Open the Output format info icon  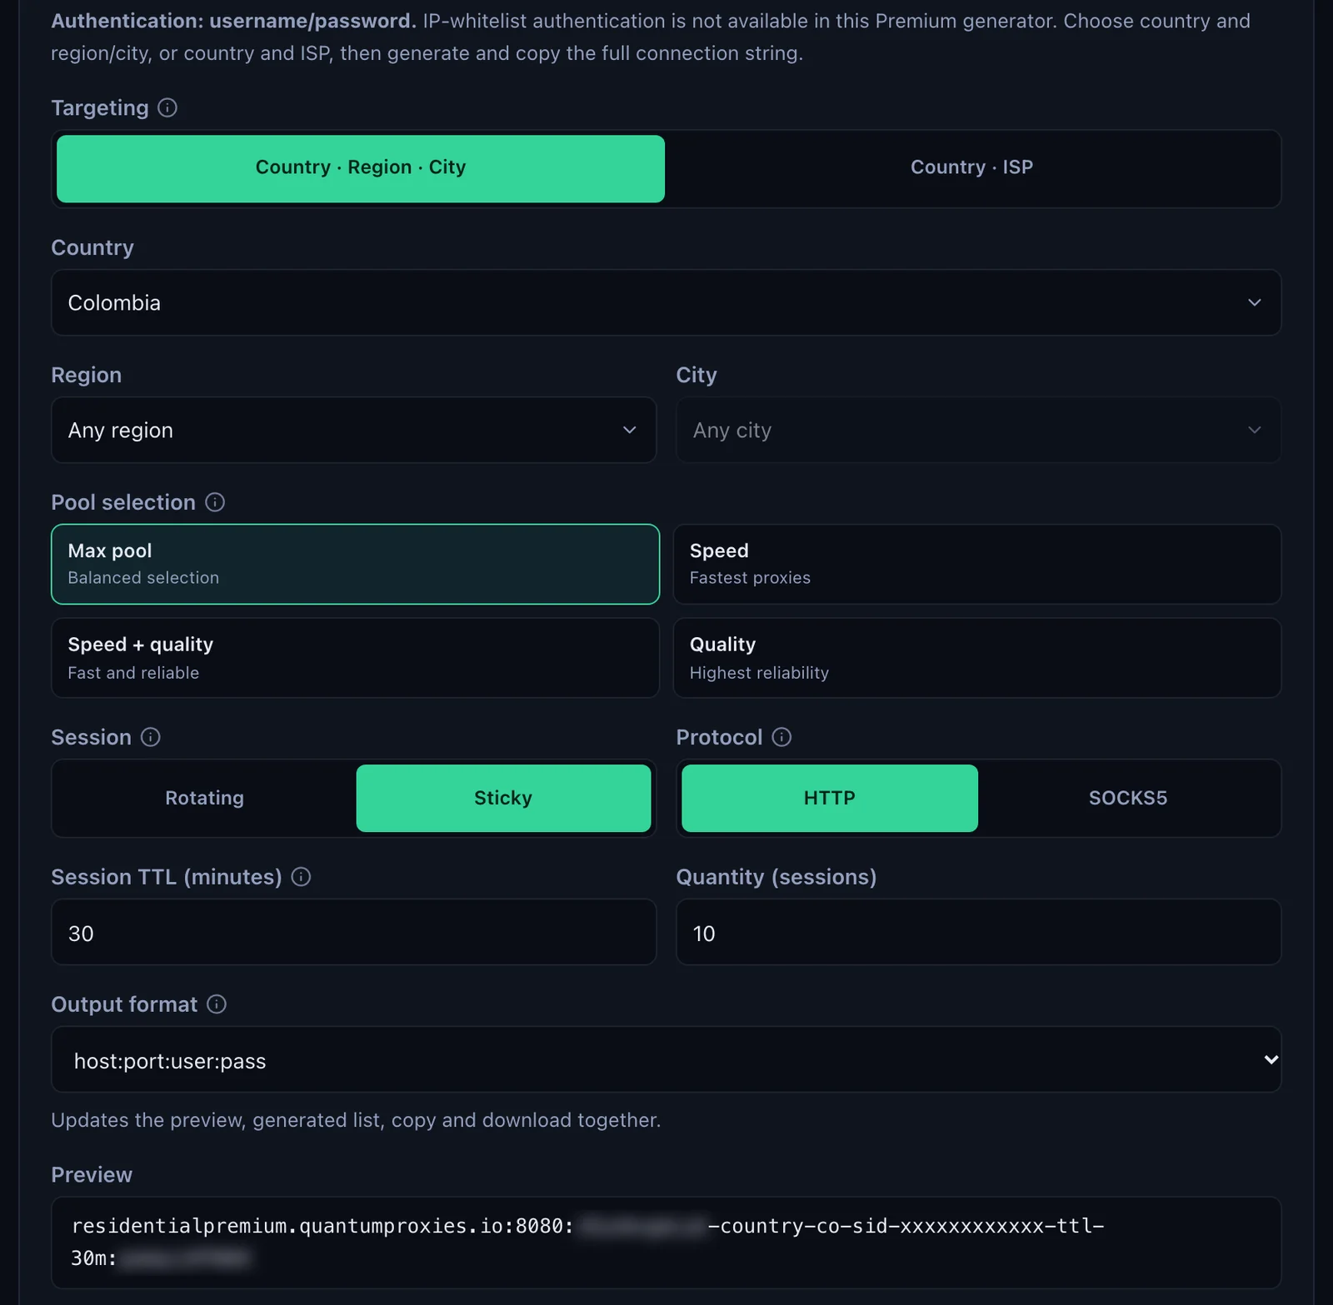click(217, 1004)
